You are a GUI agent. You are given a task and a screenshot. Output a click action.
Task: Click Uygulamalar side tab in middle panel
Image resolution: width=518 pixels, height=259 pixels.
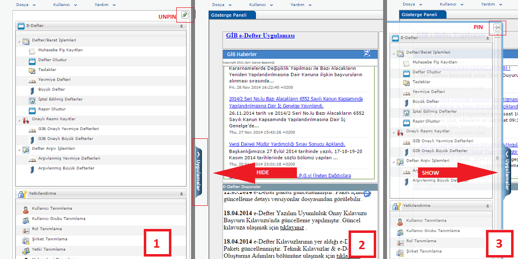pos(198,171)
